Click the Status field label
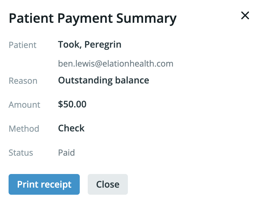 pos(21,153)
